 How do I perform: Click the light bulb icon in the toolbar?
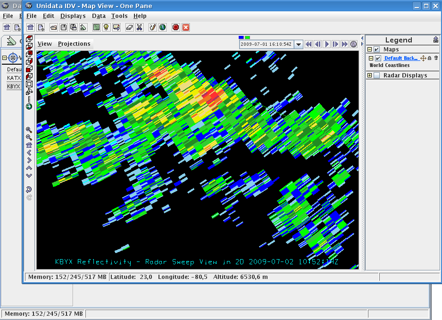(106, 27)
